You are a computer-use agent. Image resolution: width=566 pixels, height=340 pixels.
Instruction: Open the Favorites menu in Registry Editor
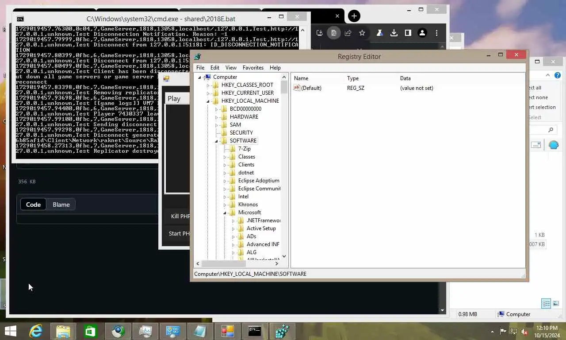253,68
